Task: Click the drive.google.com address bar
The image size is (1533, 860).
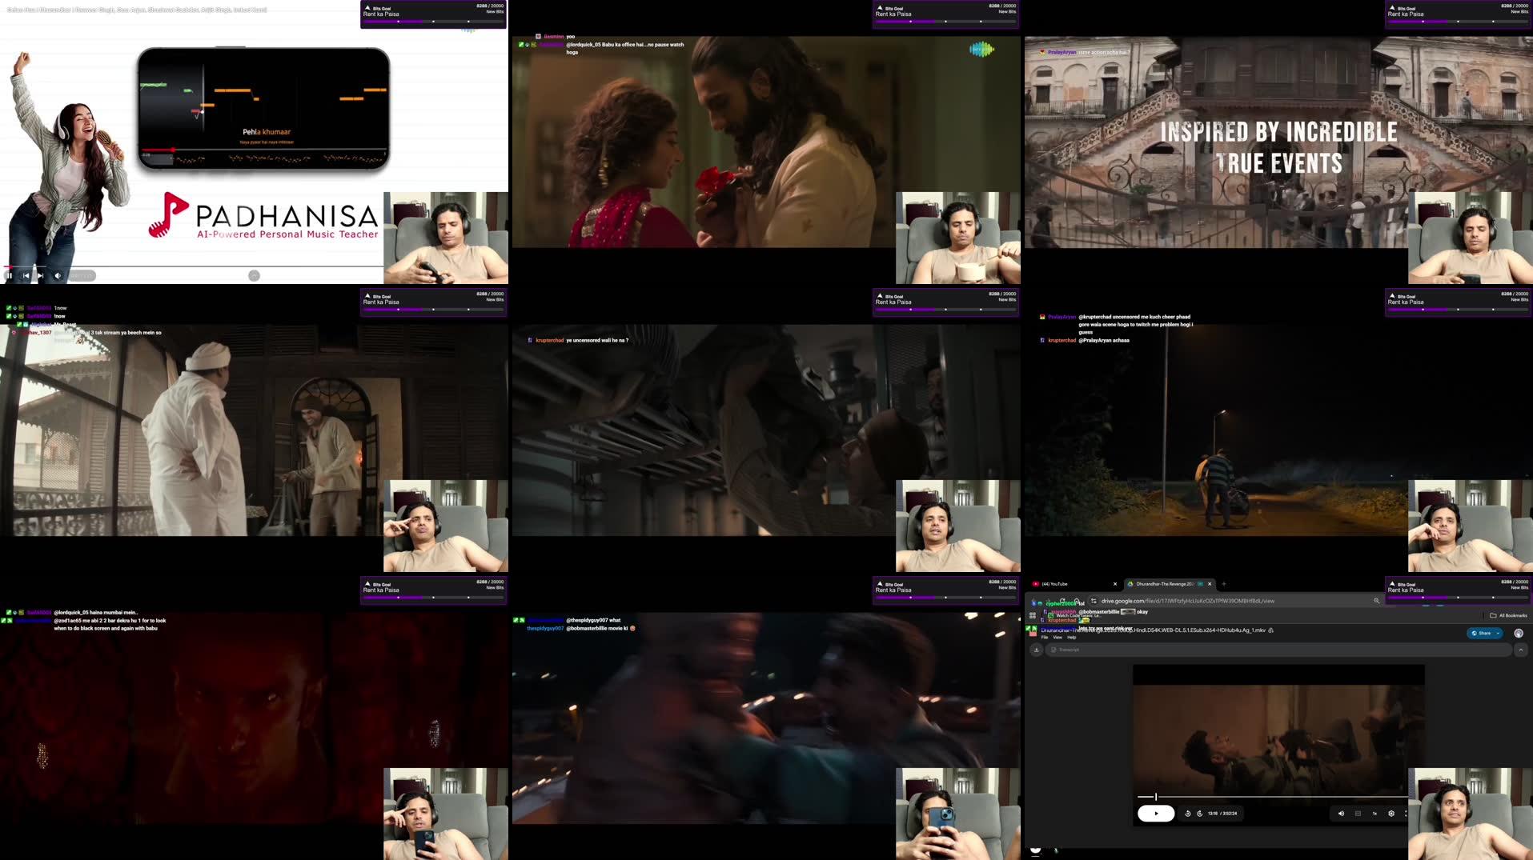Action: (1235, 601)
